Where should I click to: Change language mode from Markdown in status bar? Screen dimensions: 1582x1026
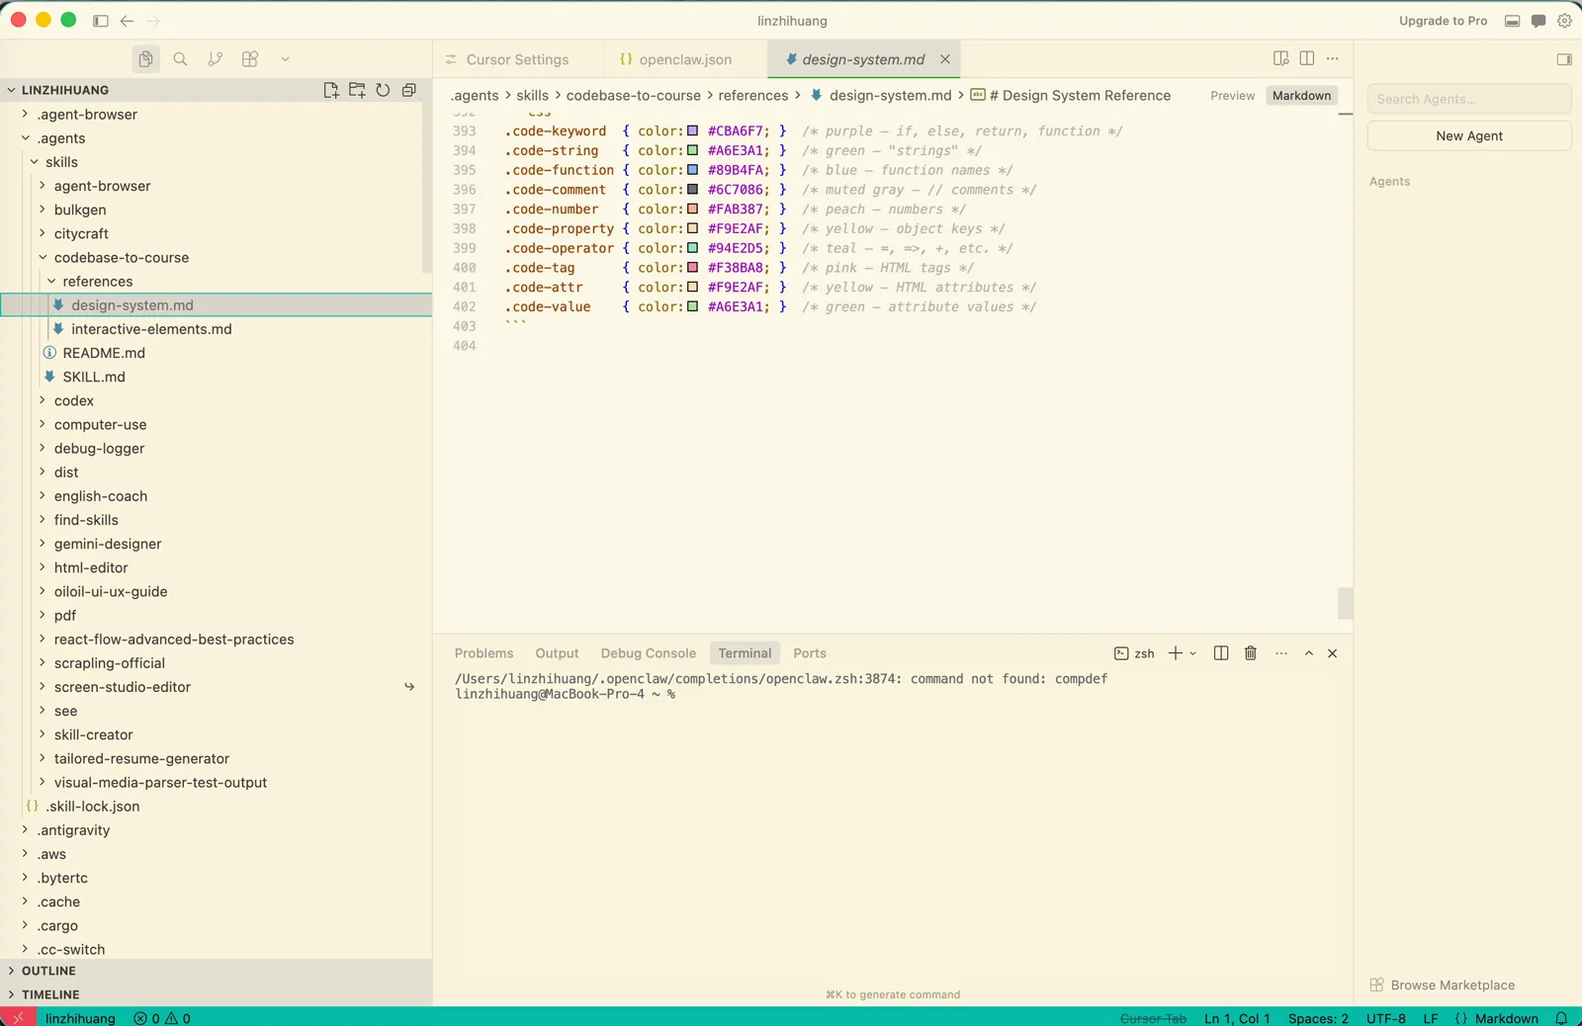1506,1018
